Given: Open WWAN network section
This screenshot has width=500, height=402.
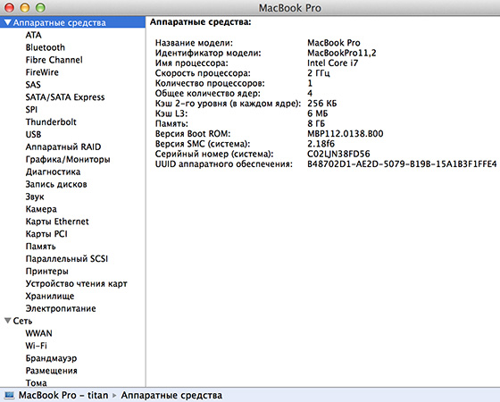Looking at the screenshot, I should (x=38, y=333).
